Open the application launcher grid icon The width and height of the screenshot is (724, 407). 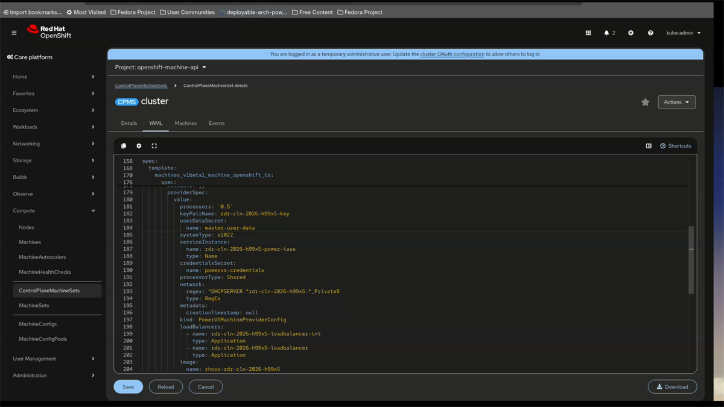pyautogui.click(x=588, y=33)
